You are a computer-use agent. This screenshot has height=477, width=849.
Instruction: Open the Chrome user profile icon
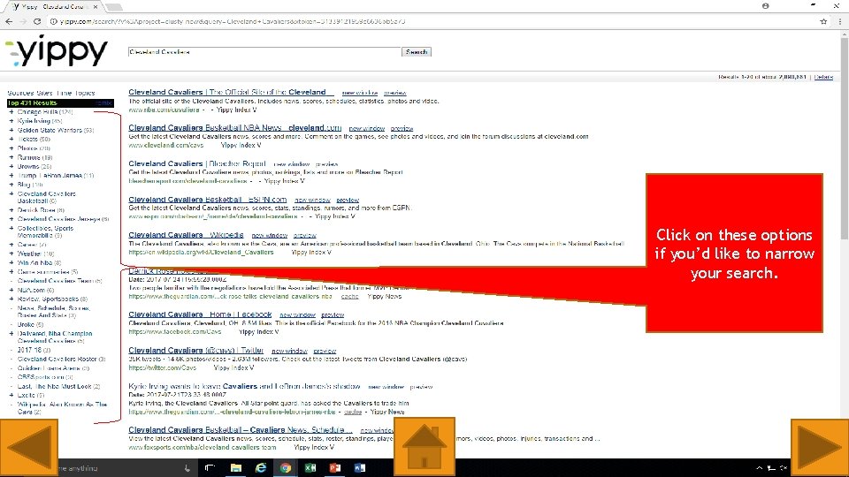tap(765, 6)
